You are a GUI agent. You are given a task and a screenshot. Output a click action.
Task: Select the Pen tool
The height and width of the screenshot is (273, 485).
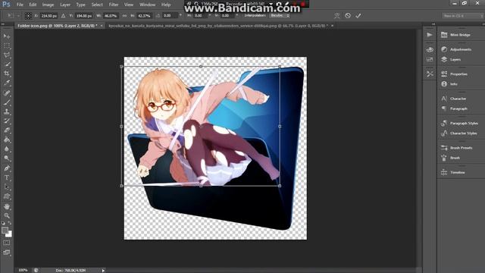(x=7, y=168)
